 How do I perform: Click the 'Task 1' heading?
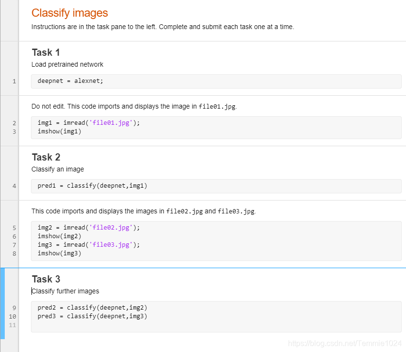[x=46, y=52]
